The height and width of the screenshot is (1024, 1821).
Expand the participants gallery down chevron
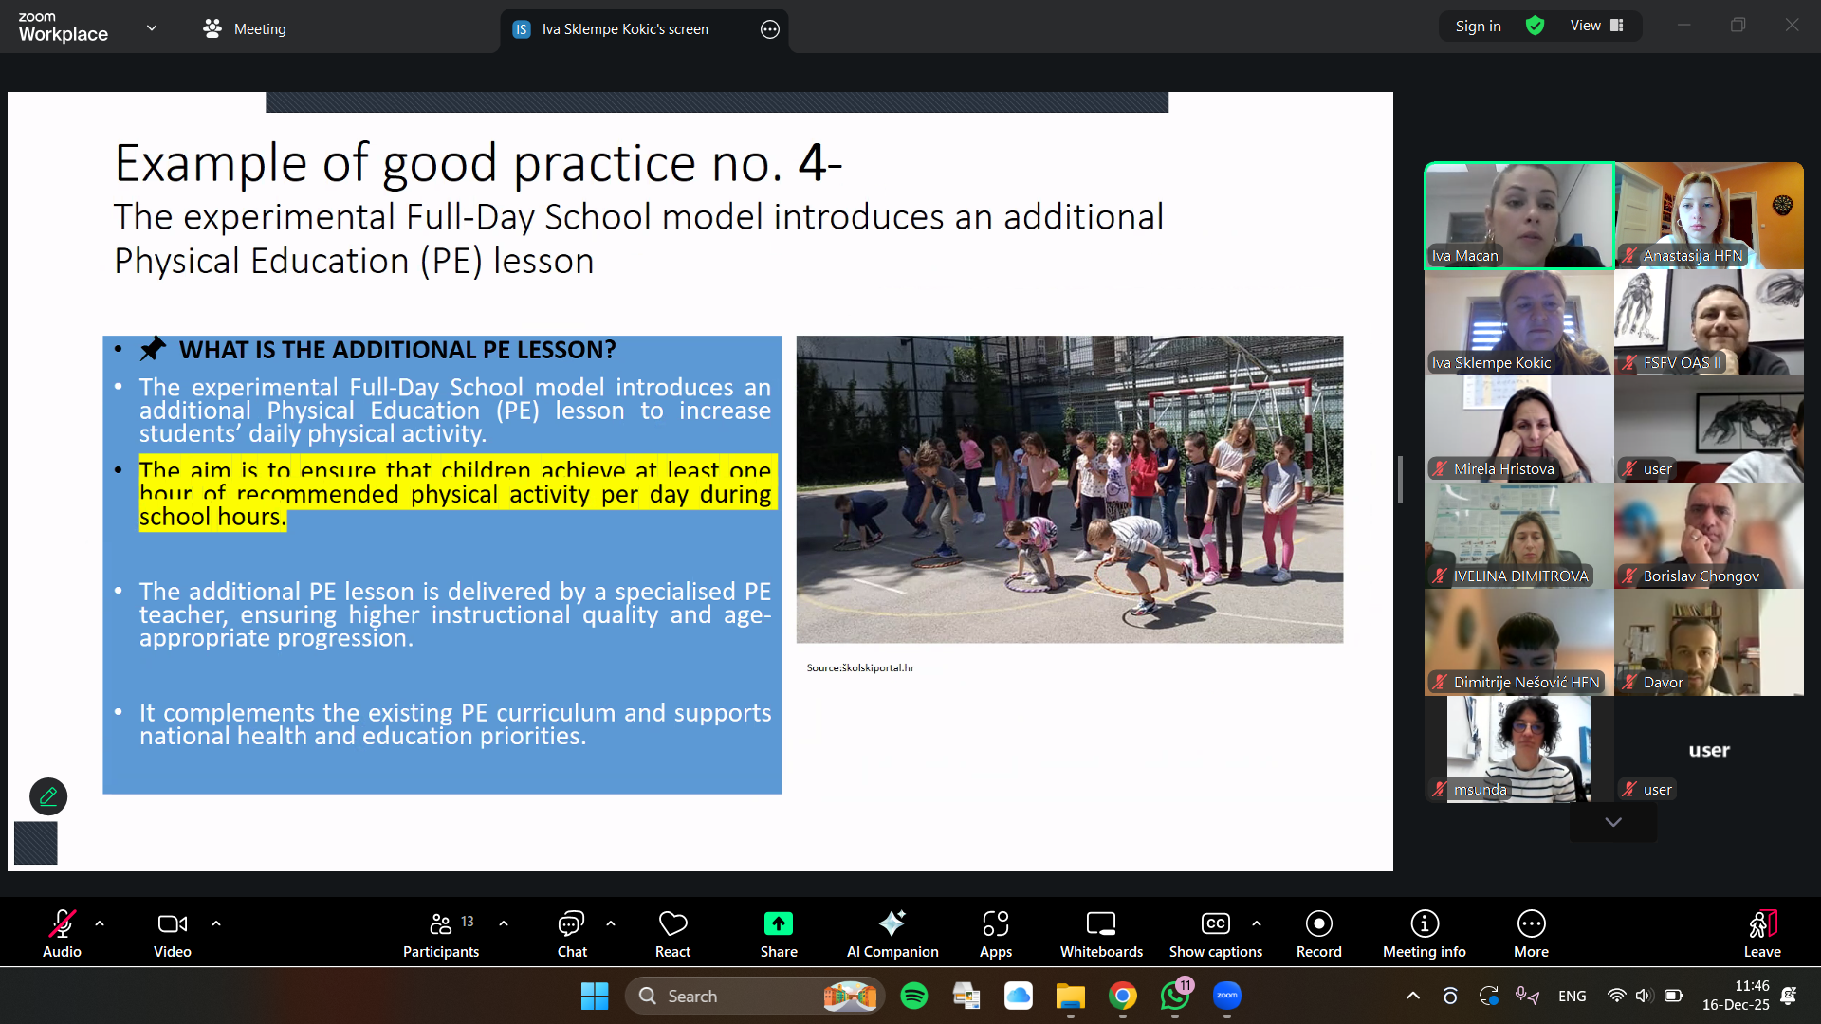[x=1612, y=822]
